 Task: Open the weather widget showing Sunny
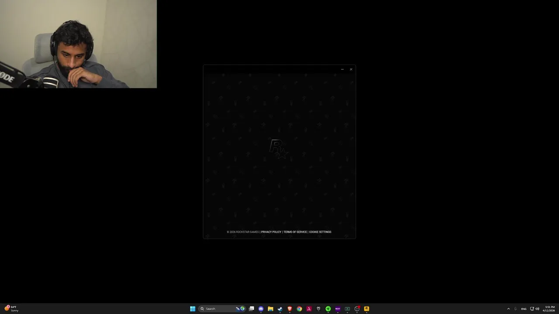11,309
